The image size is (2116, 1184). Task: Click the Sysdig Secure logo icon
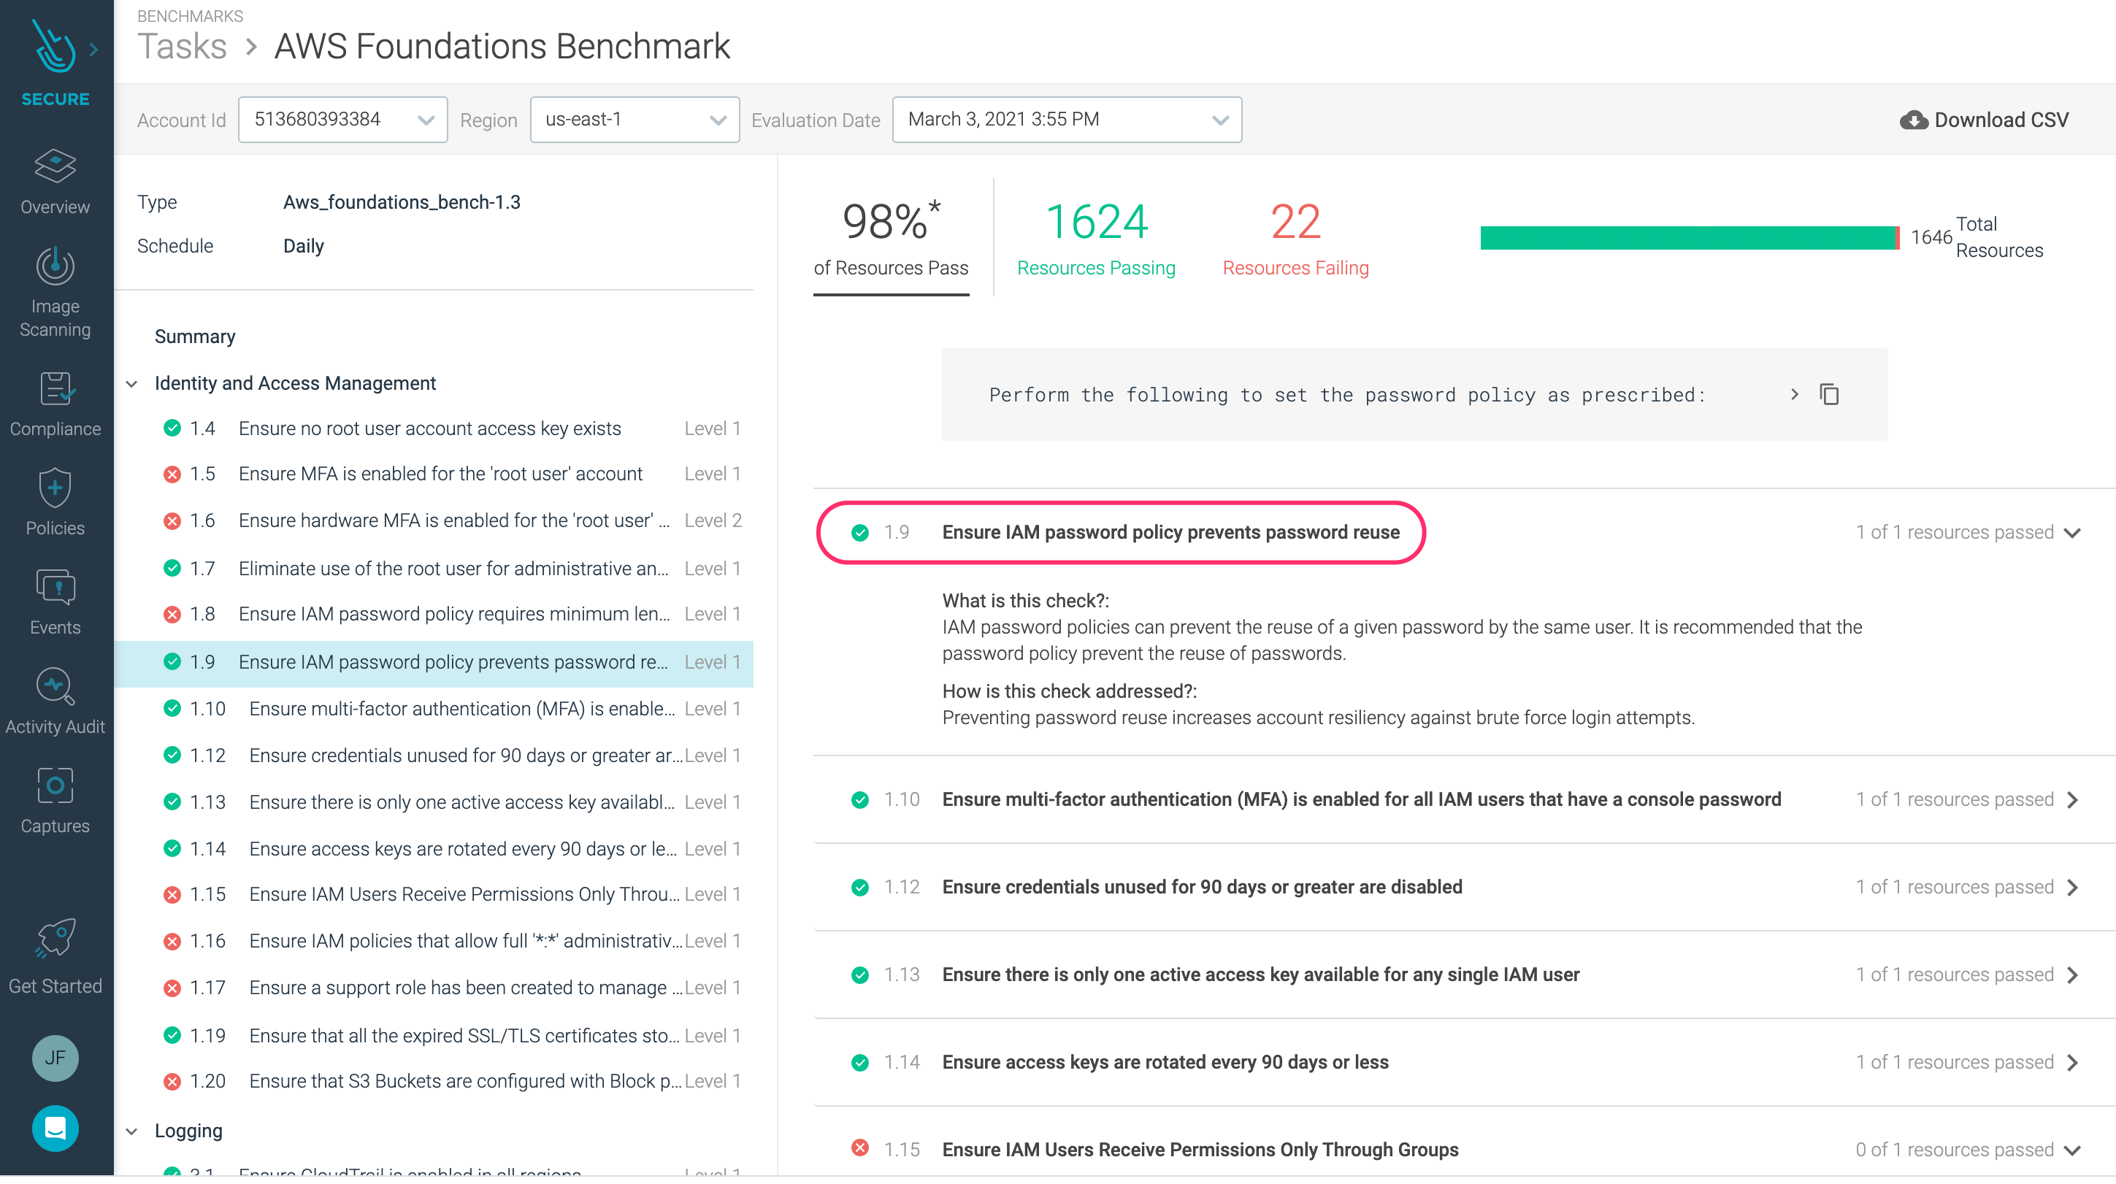coord(53,46)
